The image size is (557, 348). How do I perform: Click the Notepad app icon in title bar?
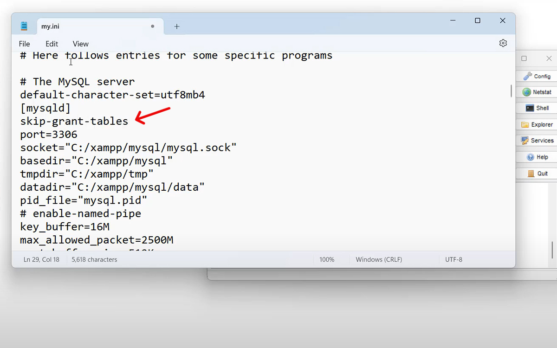point(24,26)
